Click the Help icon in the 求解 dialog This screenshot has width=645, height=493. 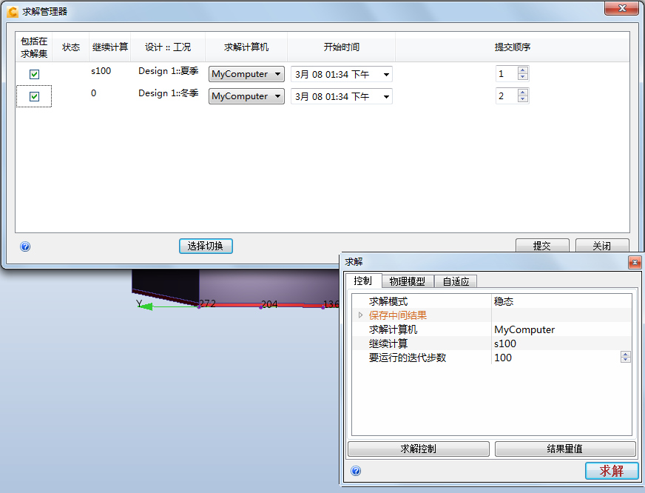click(356, 471)
